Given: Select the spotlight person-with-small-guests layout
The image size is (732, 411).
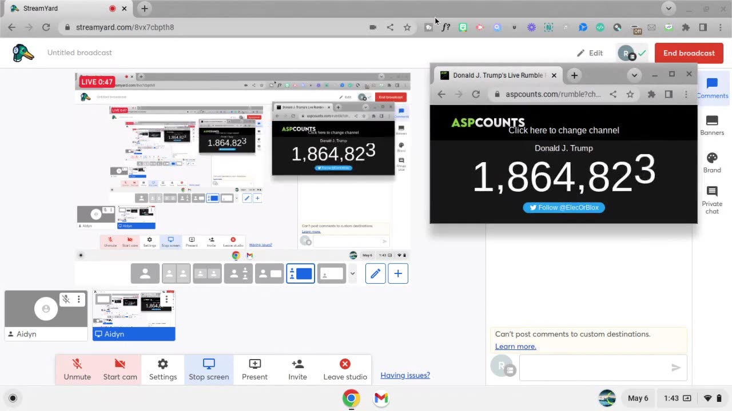Looking at the screenshot, I should (238, 274).
